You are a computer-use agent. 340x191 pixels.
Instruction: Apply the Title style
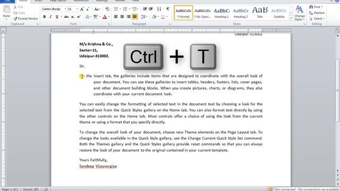[260, 13]
